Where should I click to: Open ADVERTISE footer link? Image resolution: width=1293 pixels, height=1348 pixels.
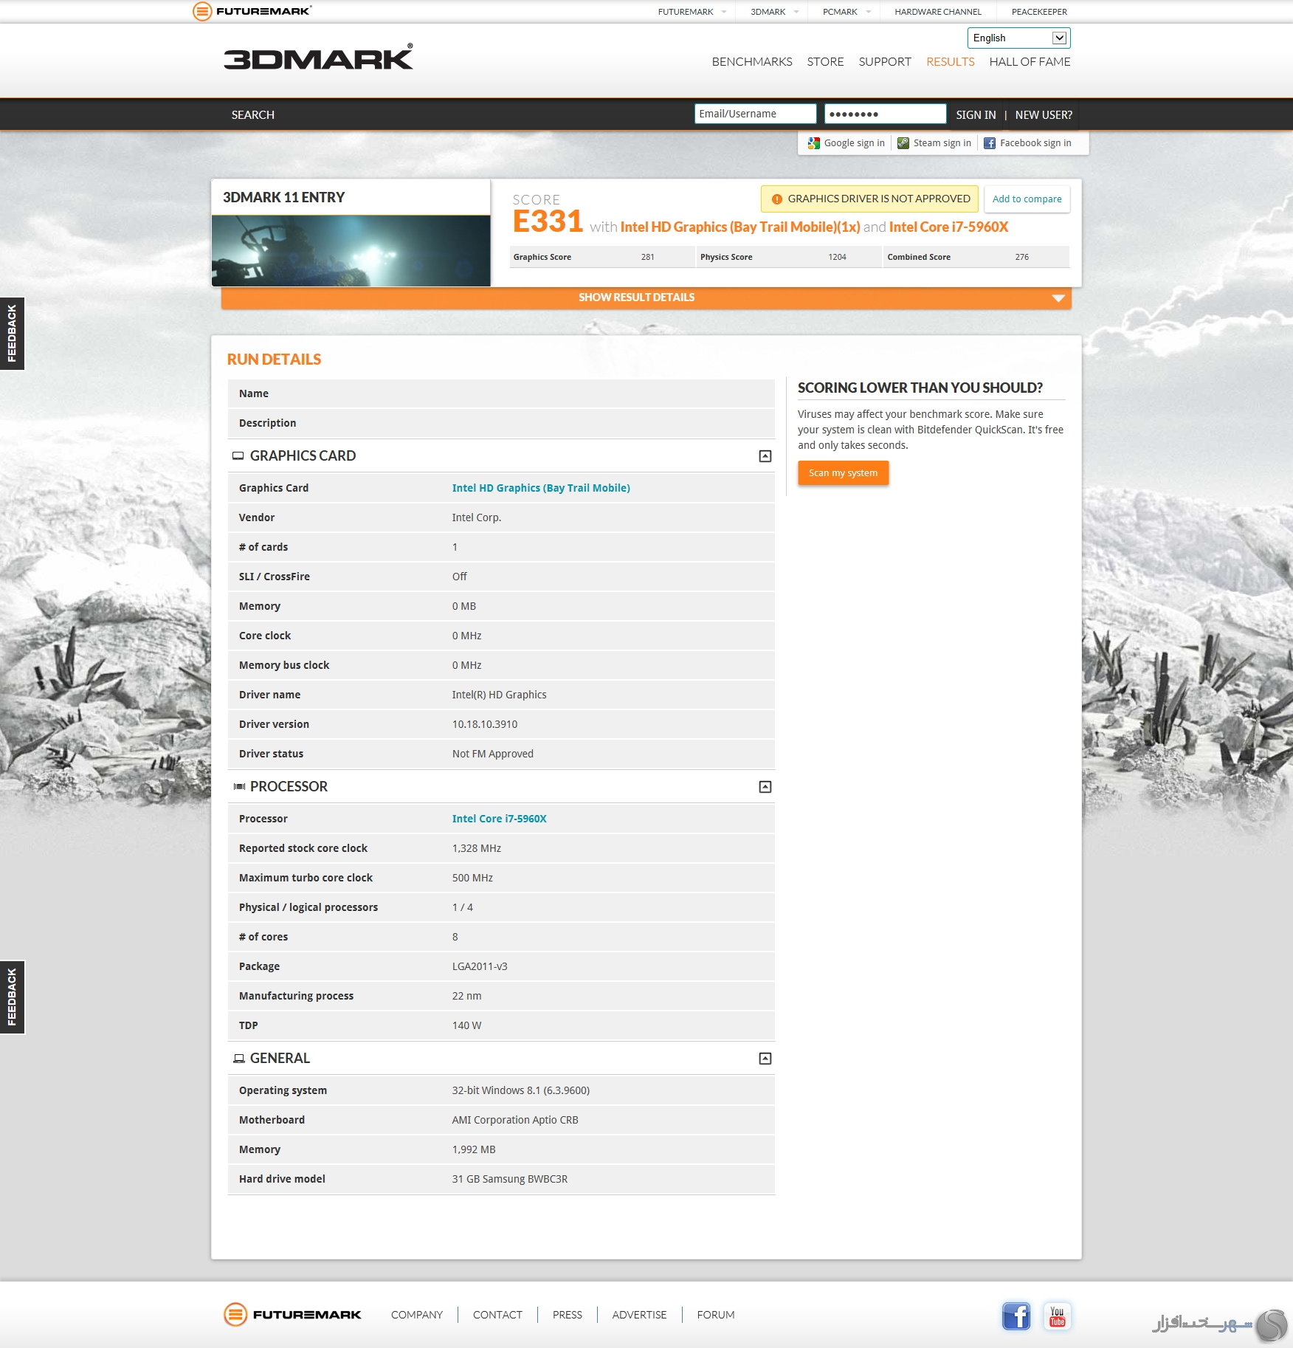click(639, 1316)
